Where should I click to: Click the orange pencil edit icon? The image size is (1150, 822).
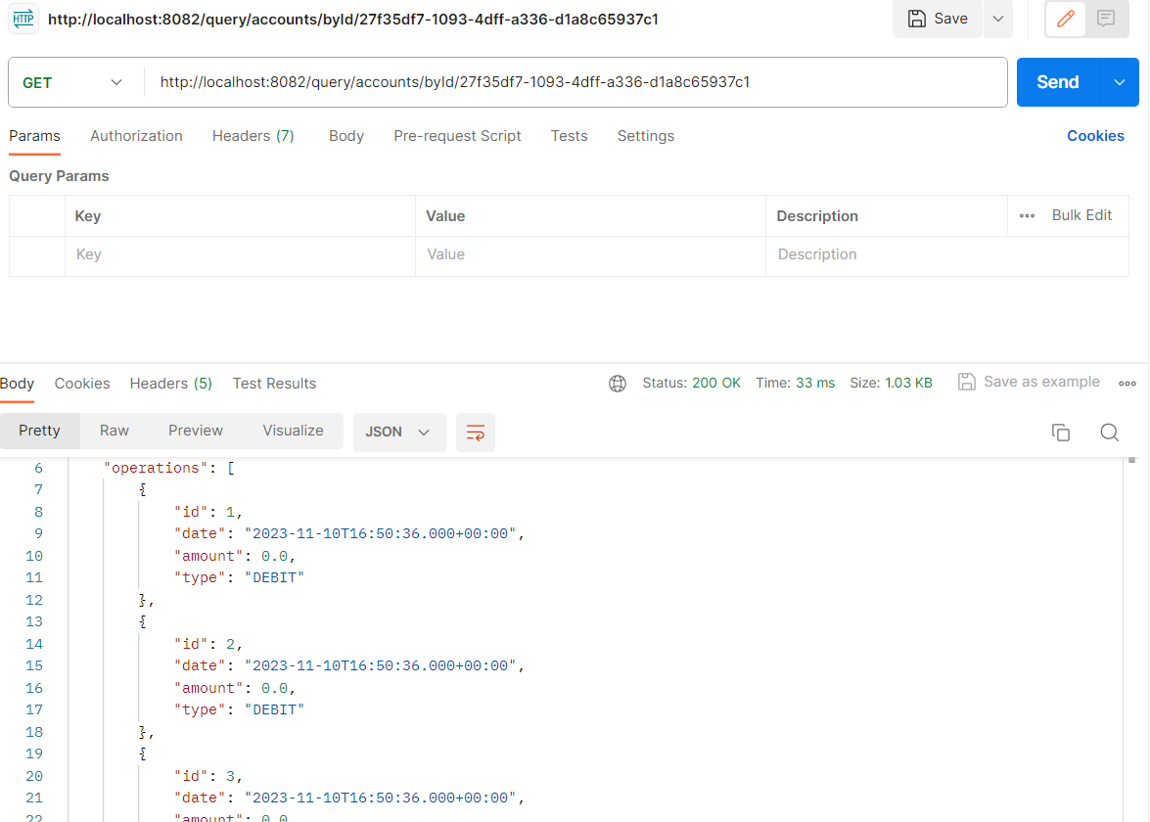pos(1064,19)
